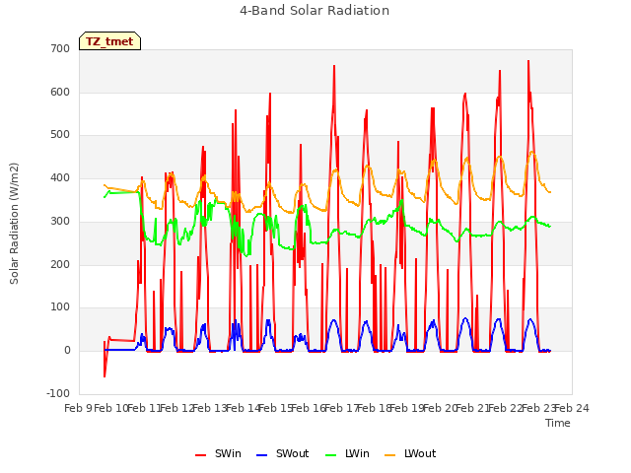631x473 pixels.
Task: Toggle the SWout legend entry
Action: tap(283, 453)
